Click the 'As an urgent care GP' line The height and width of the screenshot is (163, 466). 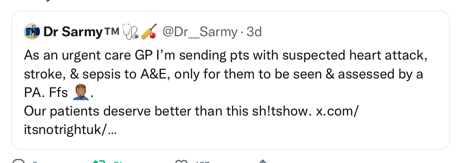tap(226, 55)
